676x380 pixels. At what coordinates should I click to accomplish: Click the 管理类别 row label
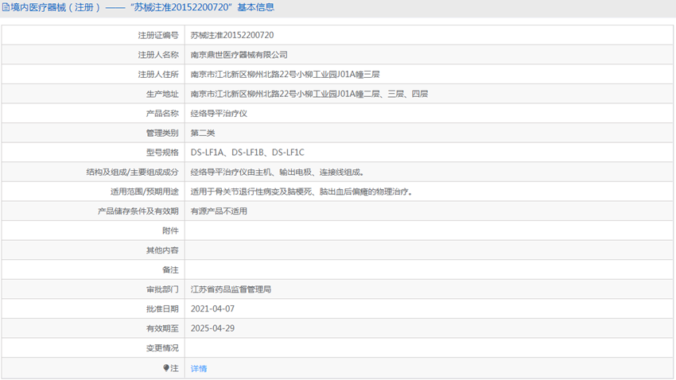[162, 133]
